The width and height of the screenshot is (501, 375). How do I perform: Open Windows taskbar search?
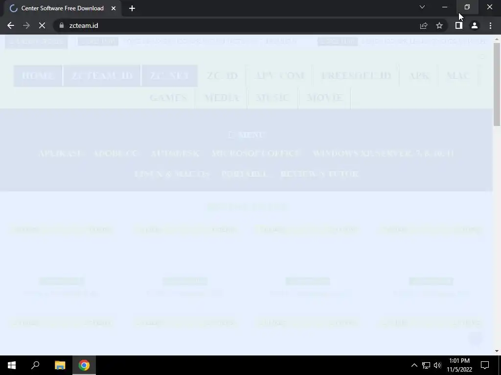click(35, 365)
